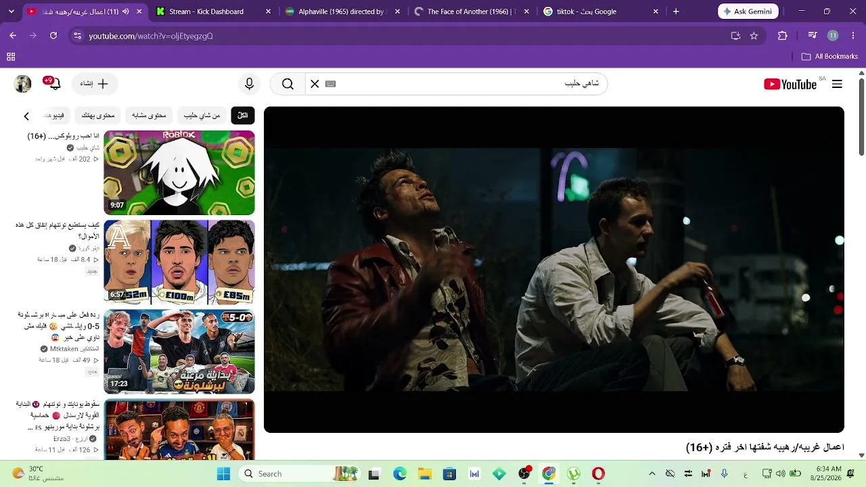The image size is (866, 487).
Task: Open Opera browser from the taskbar
Action: (x=598, y=474)
